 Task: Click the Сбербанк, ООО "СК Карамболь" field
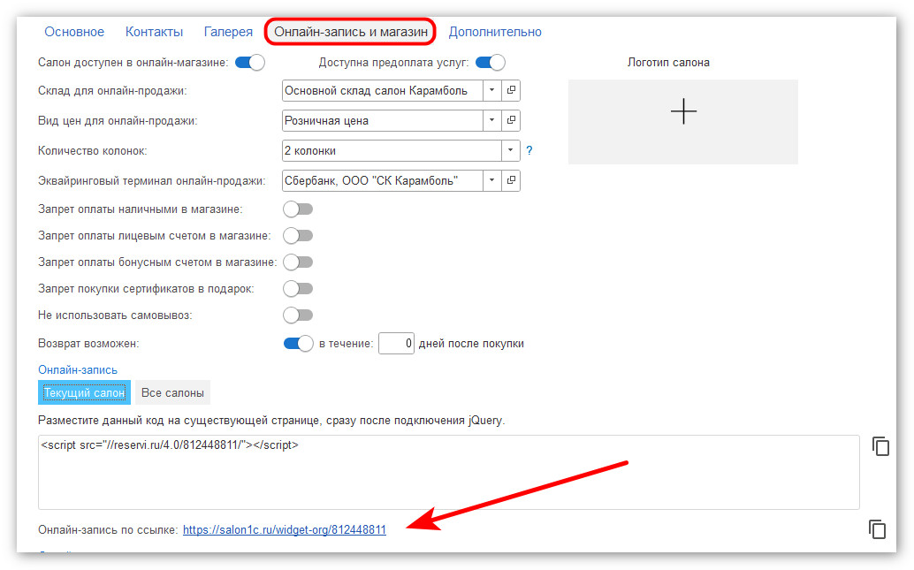(383, 180)
